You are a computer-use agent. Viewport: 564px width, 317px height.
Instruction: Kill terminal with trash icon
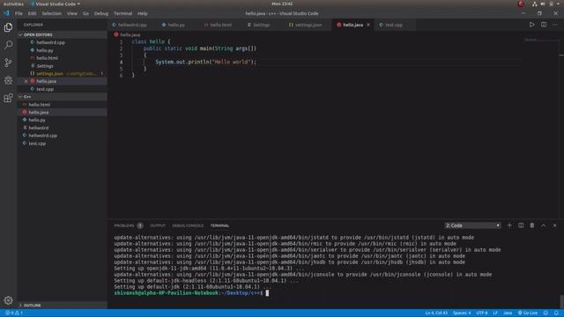point(532,225)
